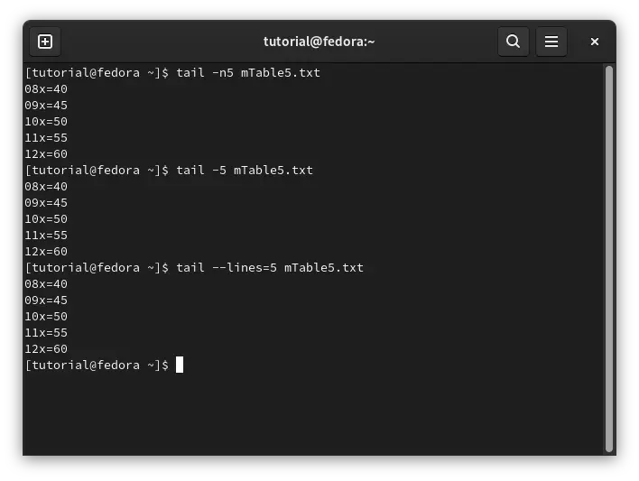Open the hamburger main menu

tap(551, 42)
